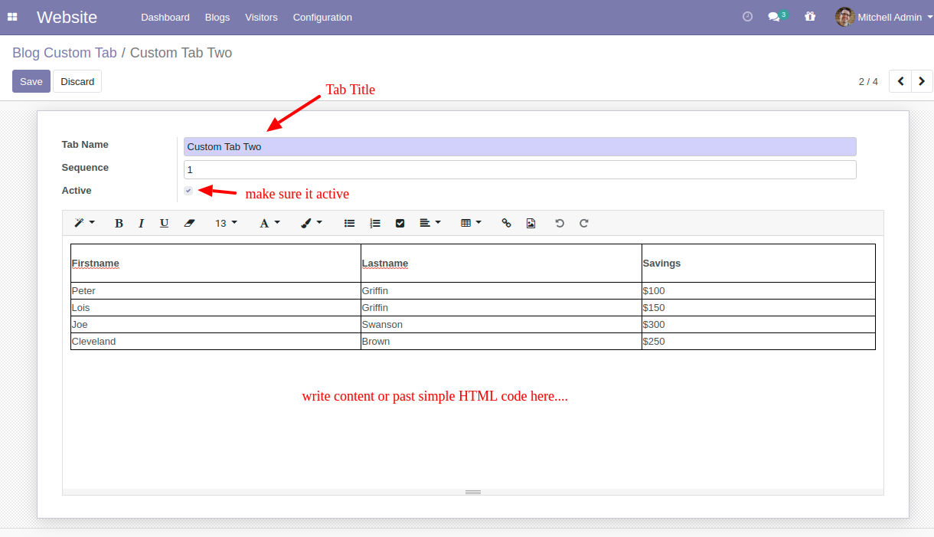Click the $250 savings cell
Image resolution: width=934 pixels, height=537 pixels.
(759, 342)
